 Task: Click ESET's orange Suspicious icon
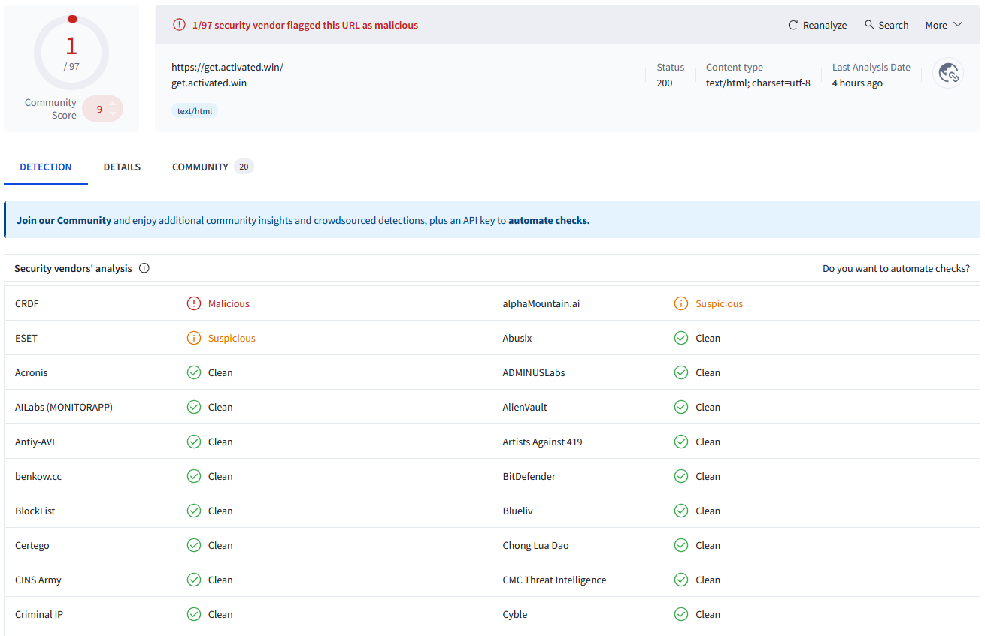[194, 338]
